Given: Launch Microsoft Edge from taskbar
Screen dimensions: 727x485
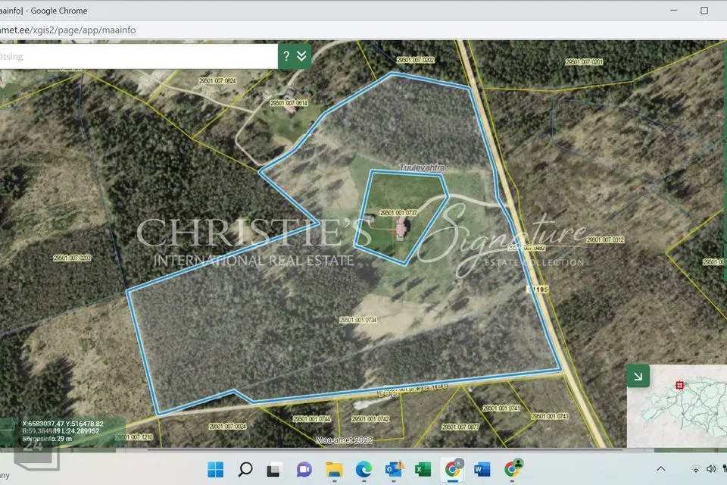Looking at the screenshot, I should point(364,469).
